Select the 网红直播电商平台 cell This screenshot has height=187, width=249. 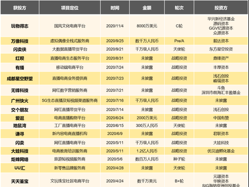70,143
